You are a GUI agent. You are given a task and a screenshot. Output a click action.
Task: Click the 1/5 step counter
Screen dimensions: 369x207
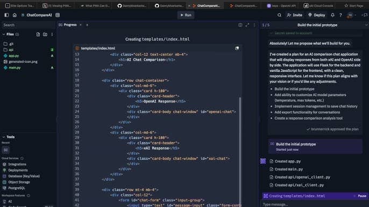(x=266, y=25)
